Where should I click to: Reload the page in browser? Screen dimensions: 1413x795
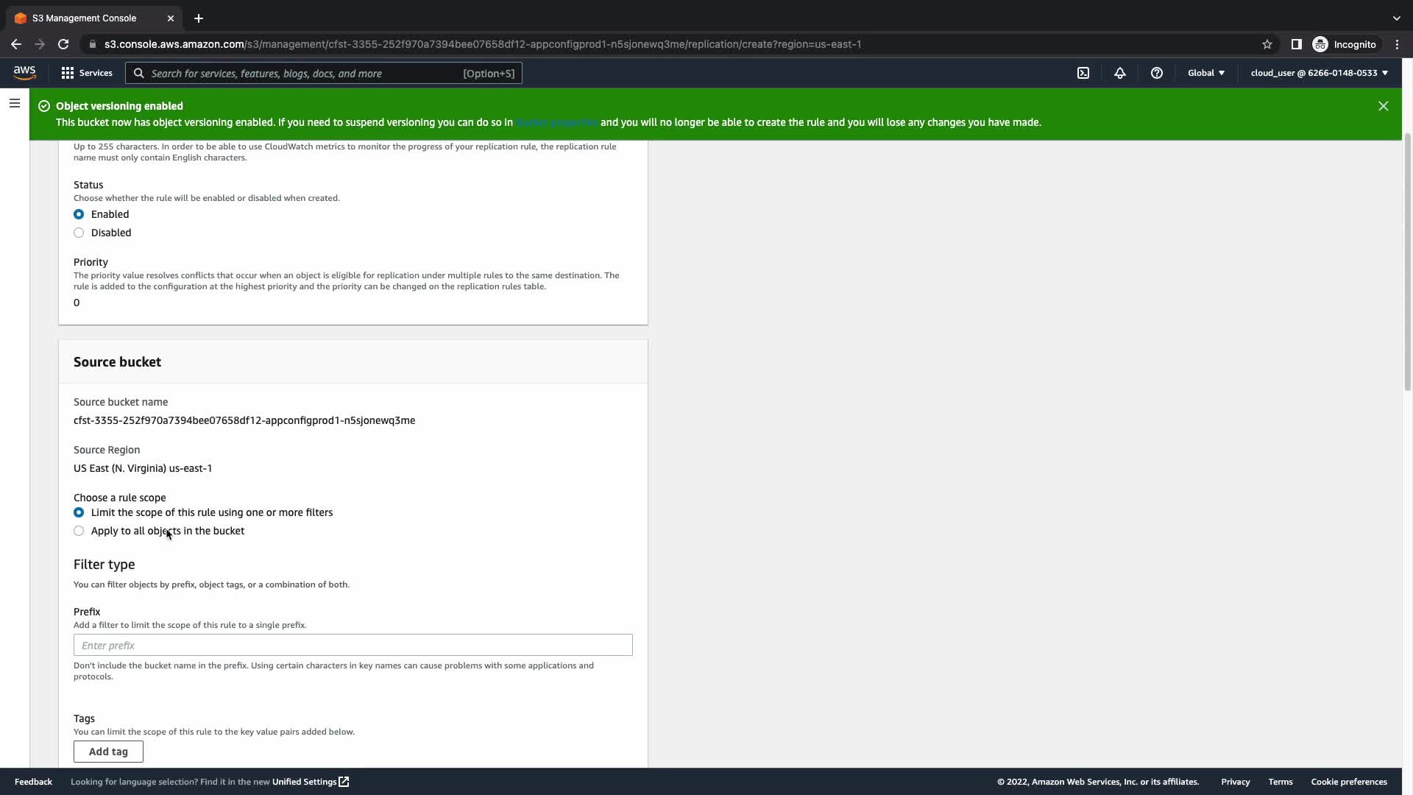click(x=63, y=44)
